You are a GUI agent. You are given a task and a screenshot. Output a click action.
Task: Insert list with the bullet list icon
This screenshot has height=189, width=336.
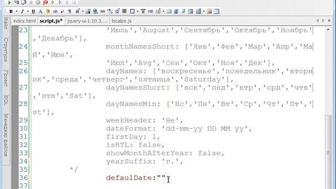pos(159,12)
